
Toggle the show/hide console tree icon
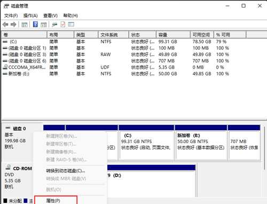click(x=25, y=25)
